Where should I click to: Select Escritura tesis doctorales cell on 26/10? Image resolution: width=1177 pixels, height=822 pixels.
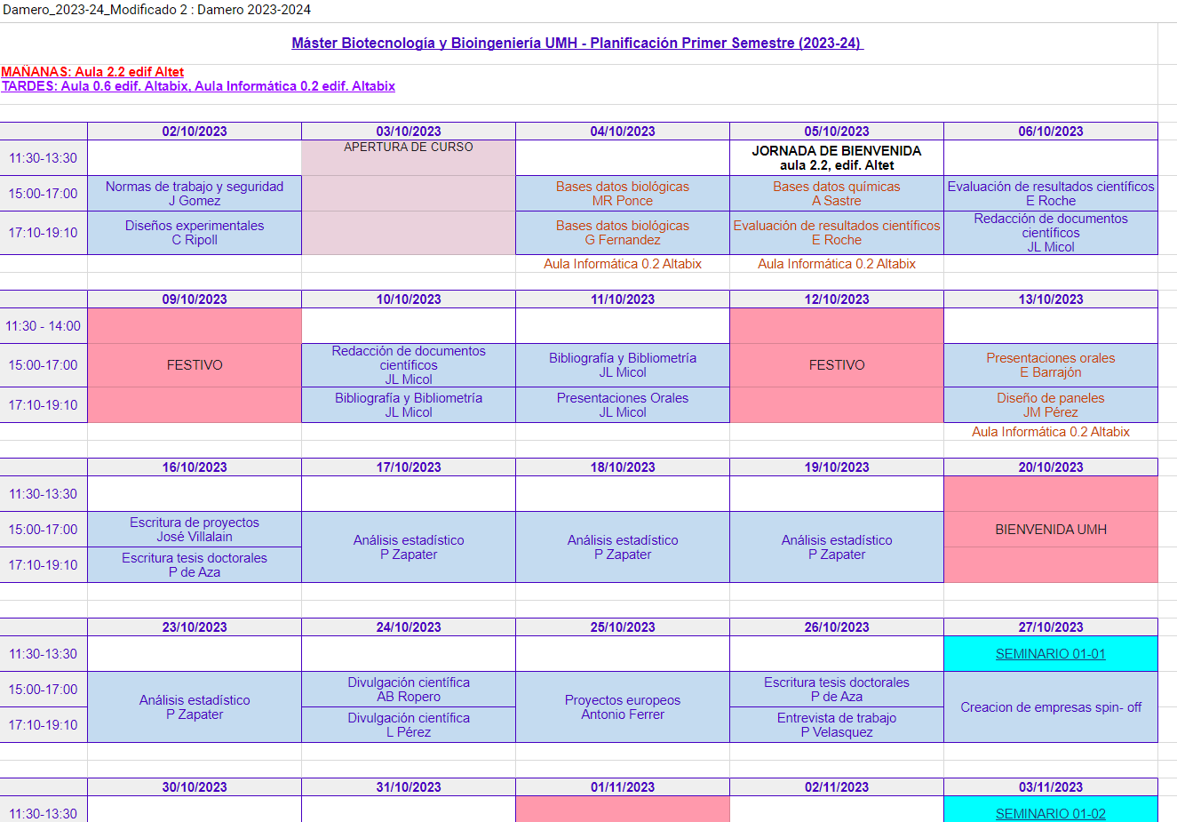(837, 690)
